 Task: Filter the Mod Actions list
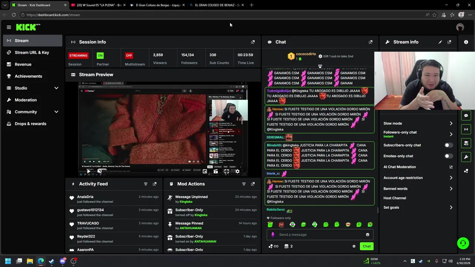pyautogui.click(x=244, y=184)
